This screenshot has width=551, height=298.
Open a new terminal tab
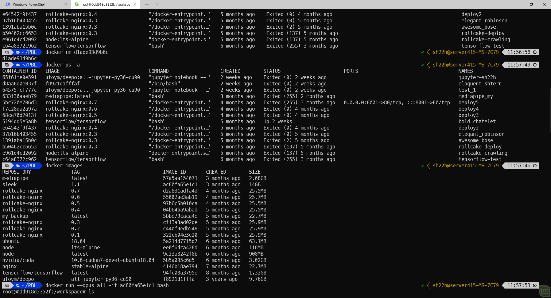coord(147,4)
